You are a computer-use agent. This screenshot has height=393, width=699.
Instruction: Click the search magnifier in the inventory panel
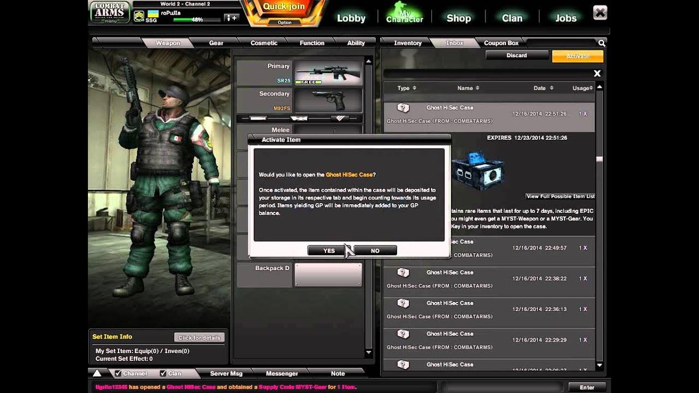click(x=601, y=43)
